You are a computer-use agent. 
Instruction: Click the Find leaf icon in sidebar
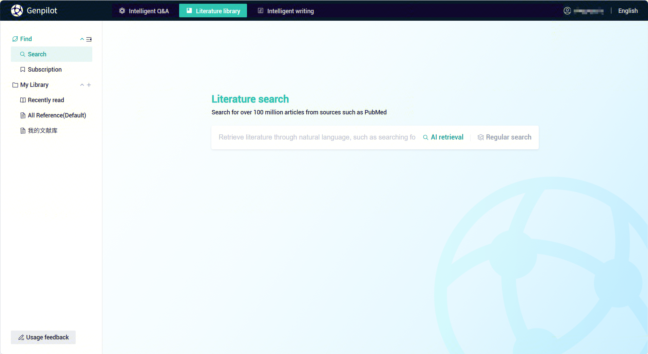coord(15,39)
